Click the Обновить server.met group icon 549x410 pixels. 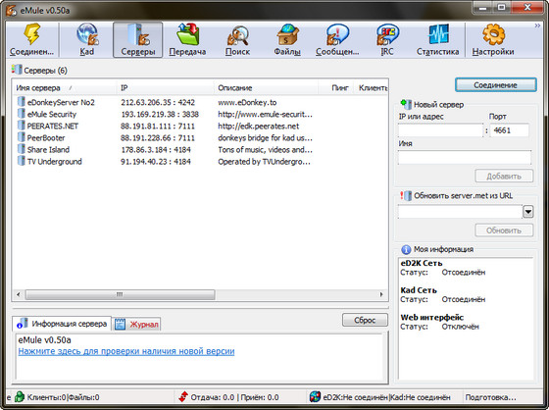tap(406, 195)
